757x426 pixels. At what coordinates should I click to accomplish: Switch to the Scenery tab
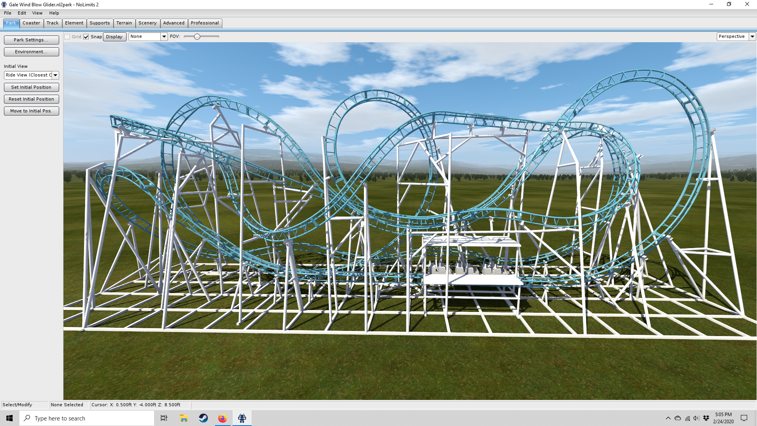tap(147, 23)
